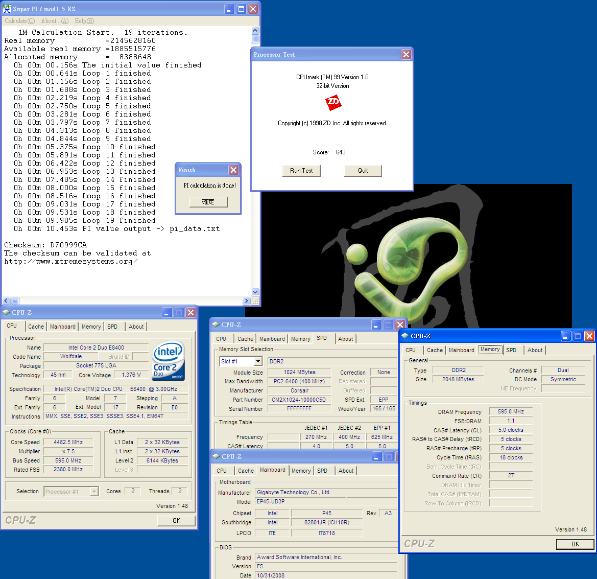This screenshot has height=579, width=597.
Task: Close the Processor Test window
Action: [x=406, y=55]
